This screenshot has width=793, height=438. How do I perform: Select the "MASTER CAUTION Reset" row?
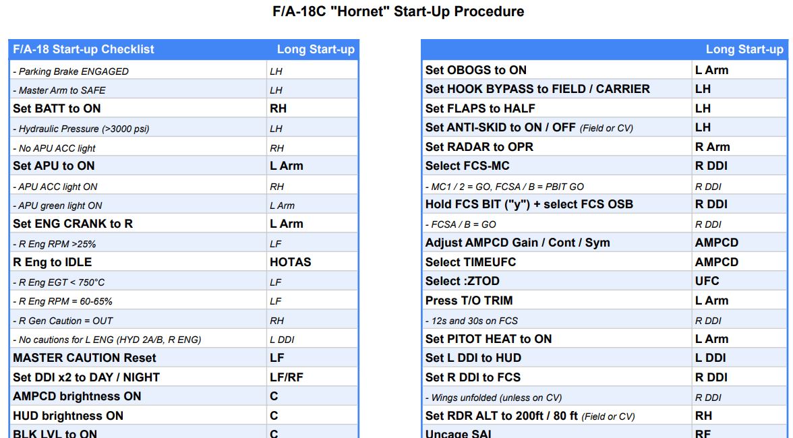tap(84, 358)
